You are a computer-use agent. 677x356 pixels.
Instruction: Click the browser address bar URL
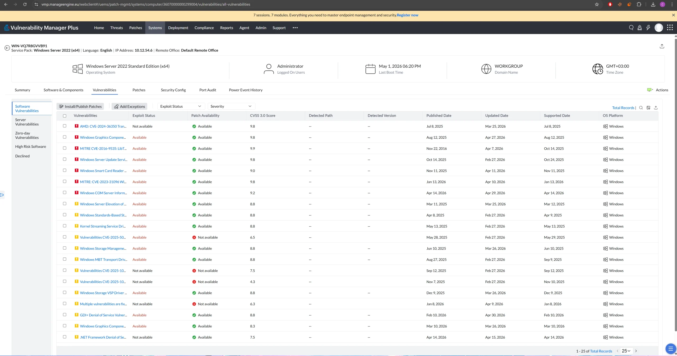[x=146, y=4]
